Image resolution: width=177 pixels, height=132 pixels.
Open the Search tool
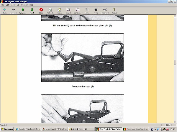[x=68, y=11]
